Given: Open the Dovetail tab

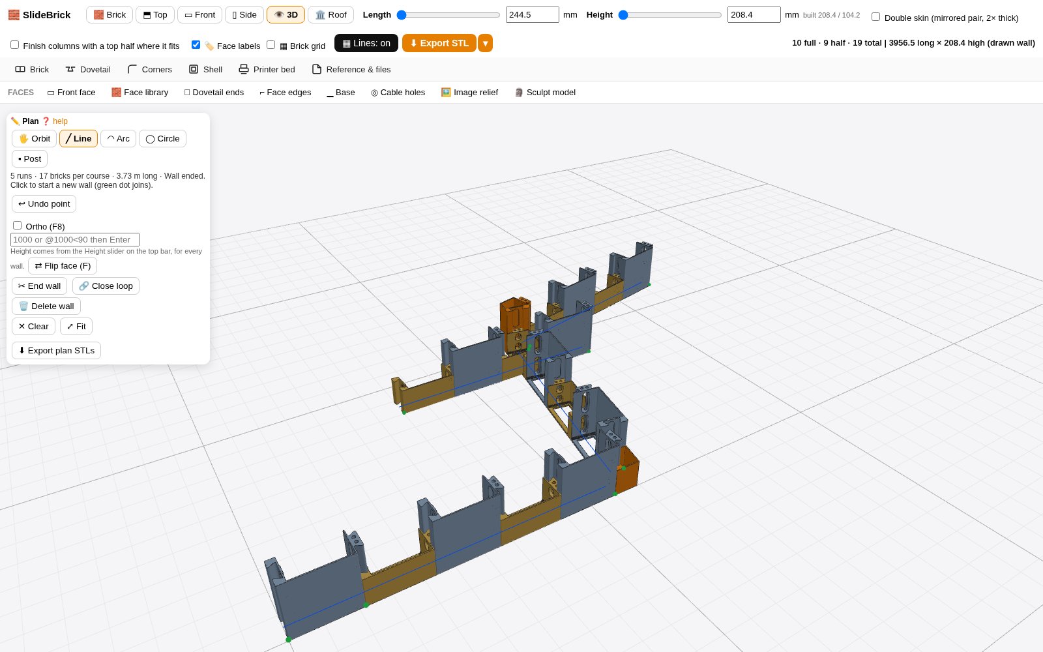Looking at the screenshot, I should coord(88,69).
